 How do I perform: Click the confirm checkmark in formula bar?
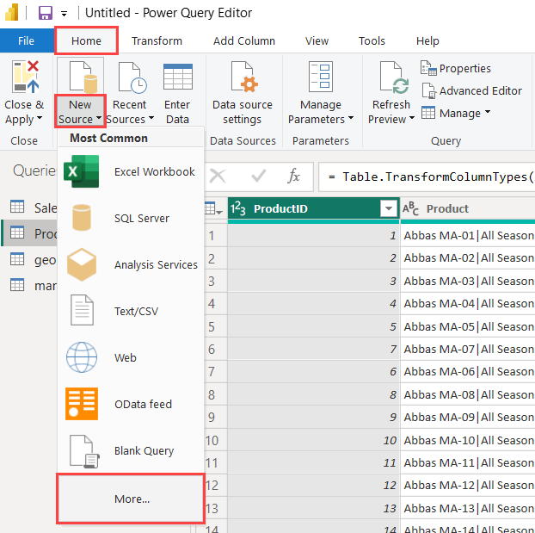pos(258,177)
